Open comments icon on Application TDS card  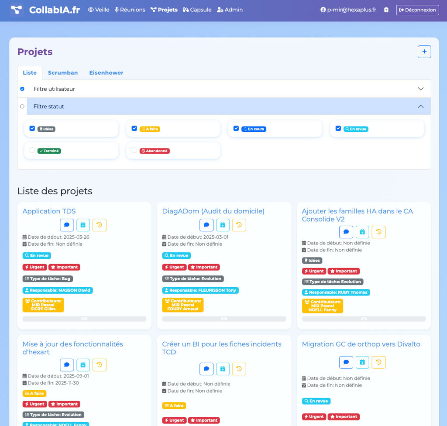click(67, 225)
